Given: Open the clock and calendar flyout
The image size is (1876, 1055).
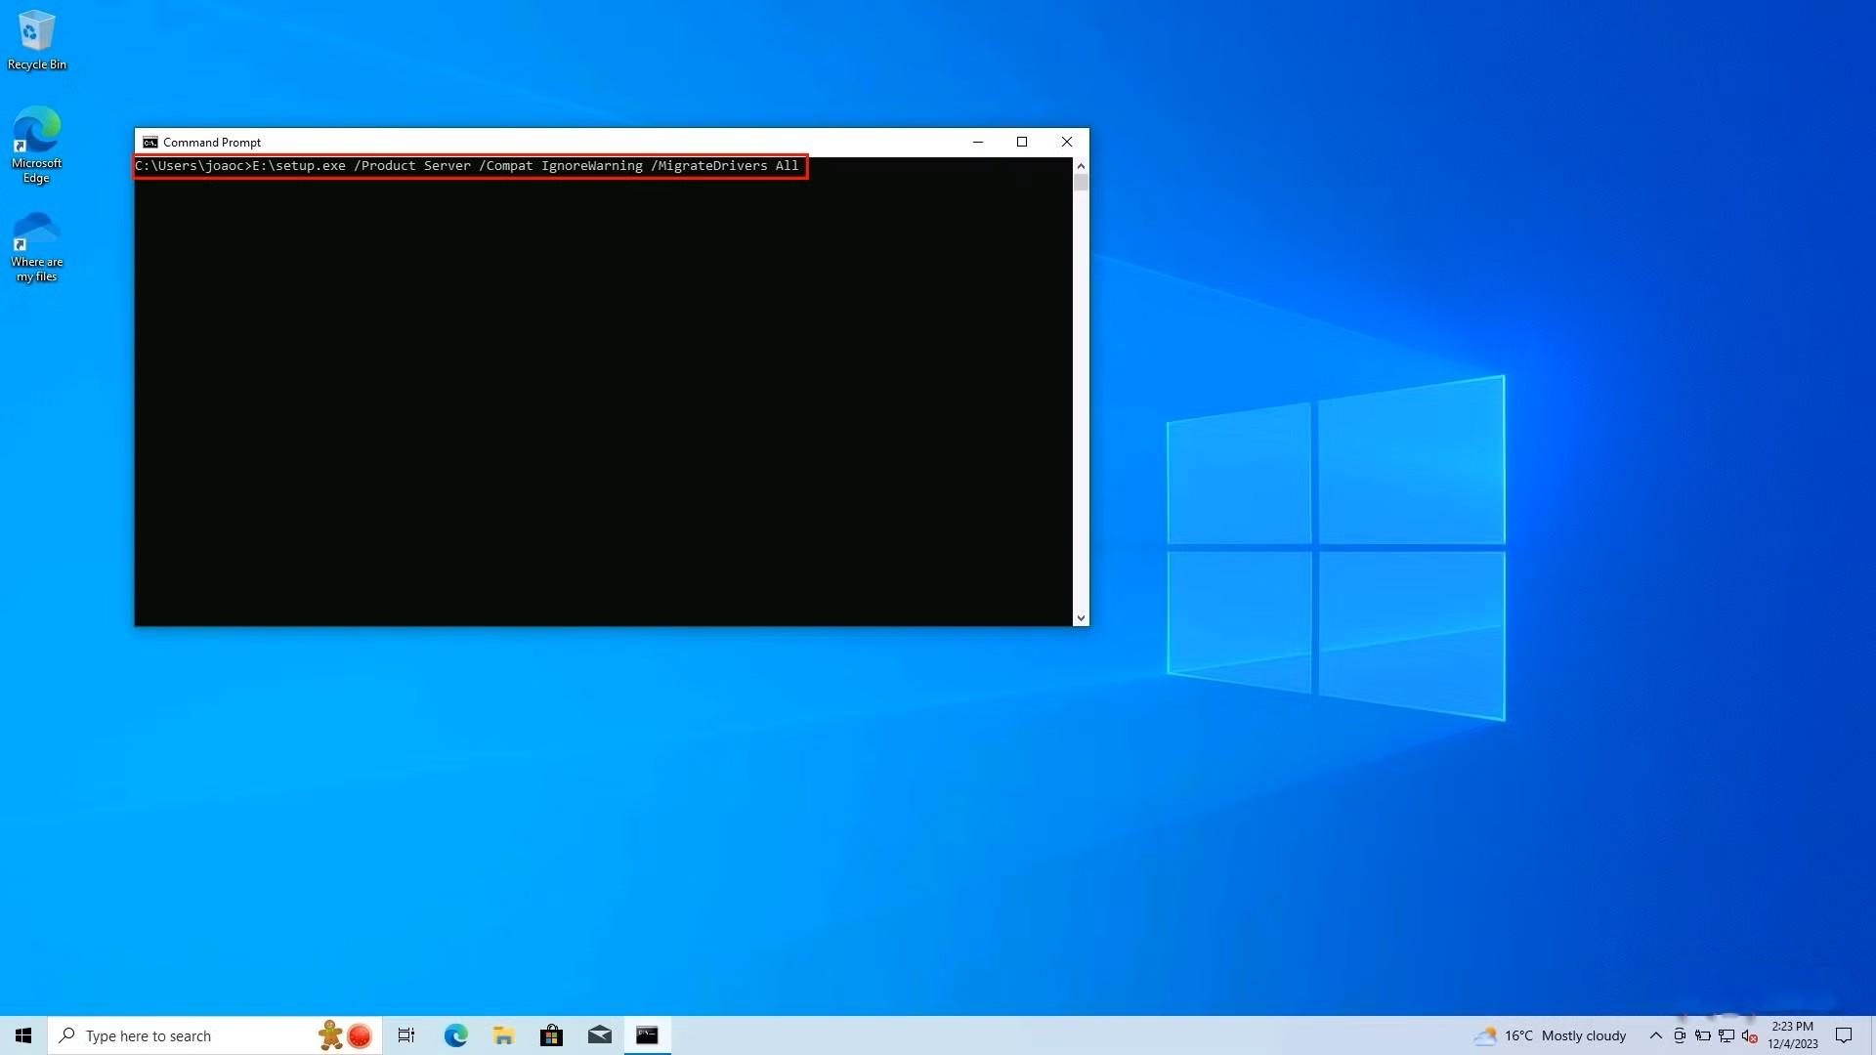Looking at the screenshot, I should pyautogui.click(x=1793, y=1035).
